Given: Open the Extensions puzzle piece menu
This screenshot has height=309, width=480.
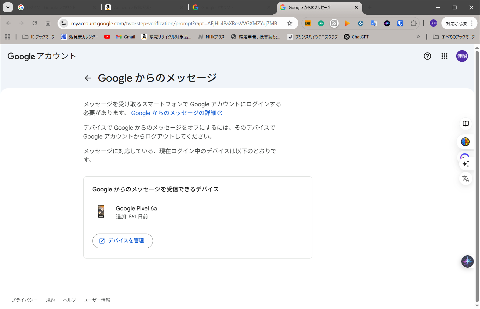Looking at the screenshot, I should click(413, 23).
